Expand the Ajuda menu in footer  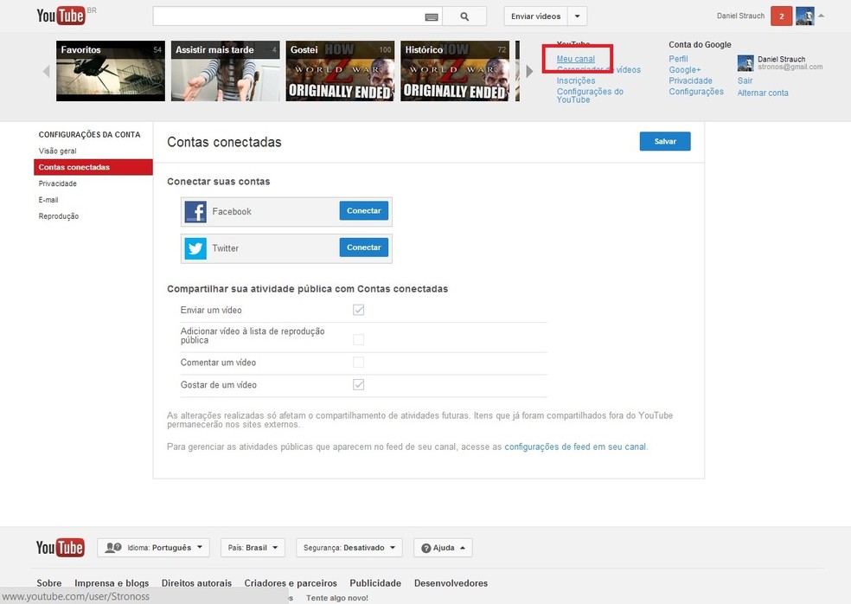point(443,548)
